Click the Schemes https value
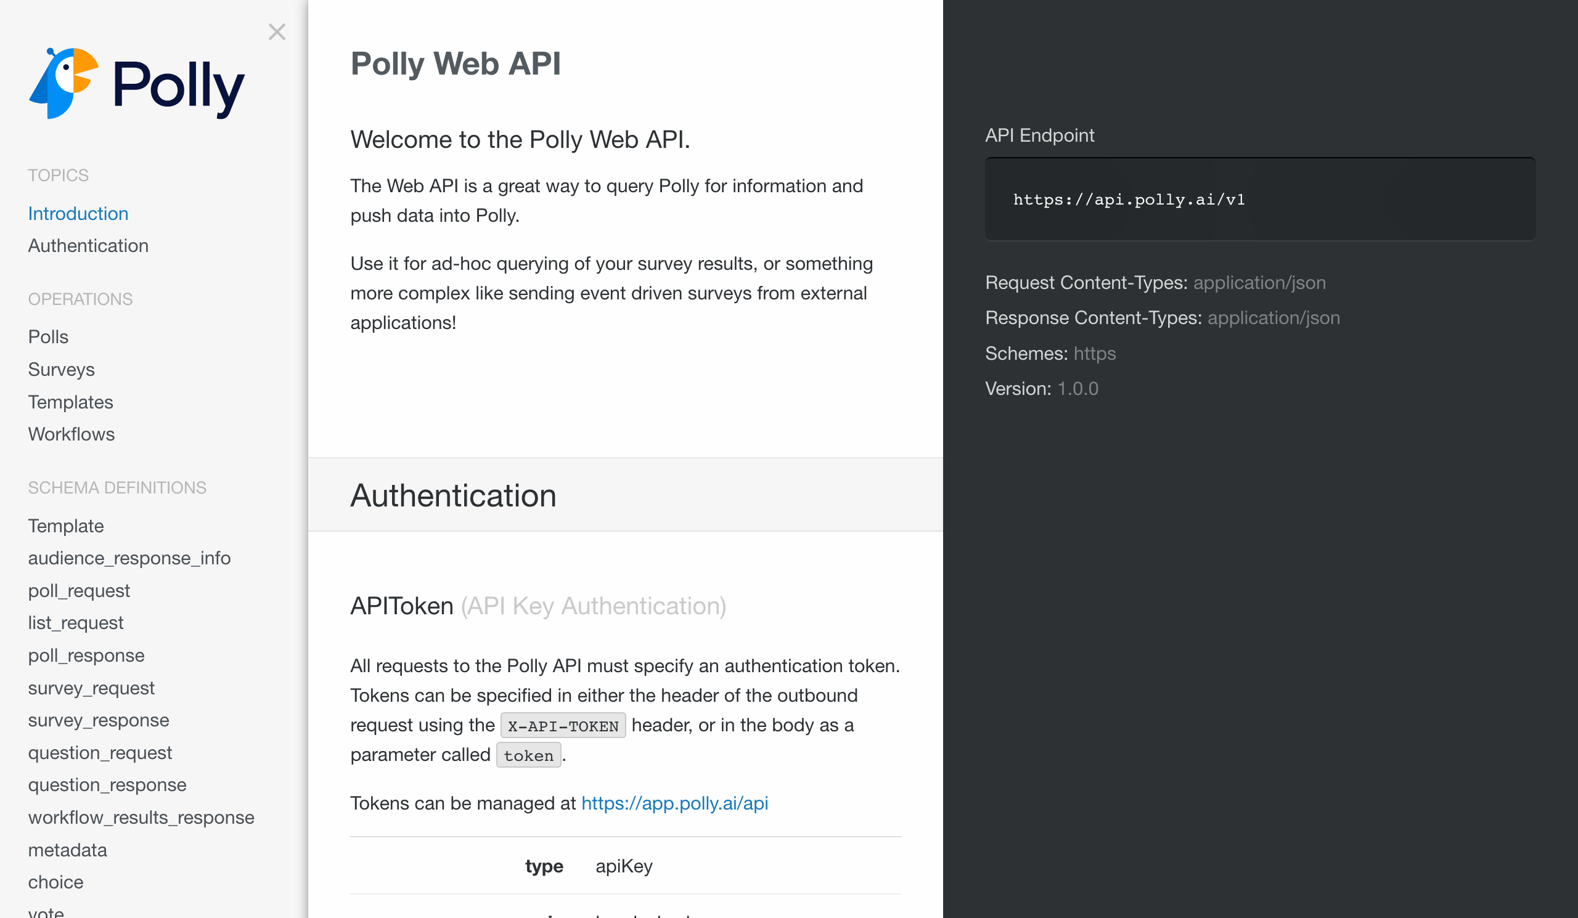 point(1095,354)
